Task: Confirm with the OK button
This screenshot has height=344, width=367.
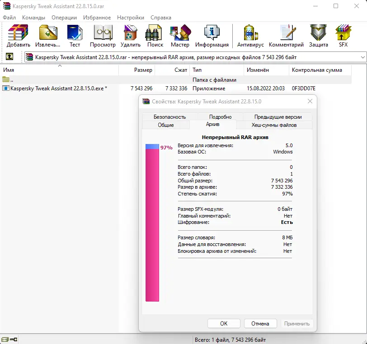Action: (x=224, y=323)
